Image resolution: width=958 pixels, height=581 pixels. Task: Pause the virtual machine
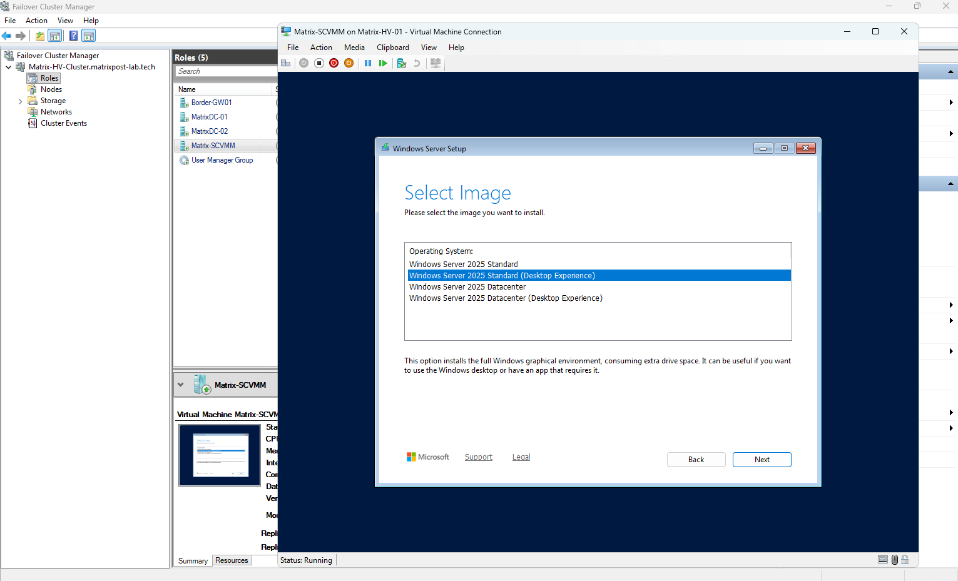368,63
